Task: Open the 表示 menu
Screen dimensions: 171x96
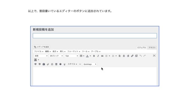Action: coord(55,51)
